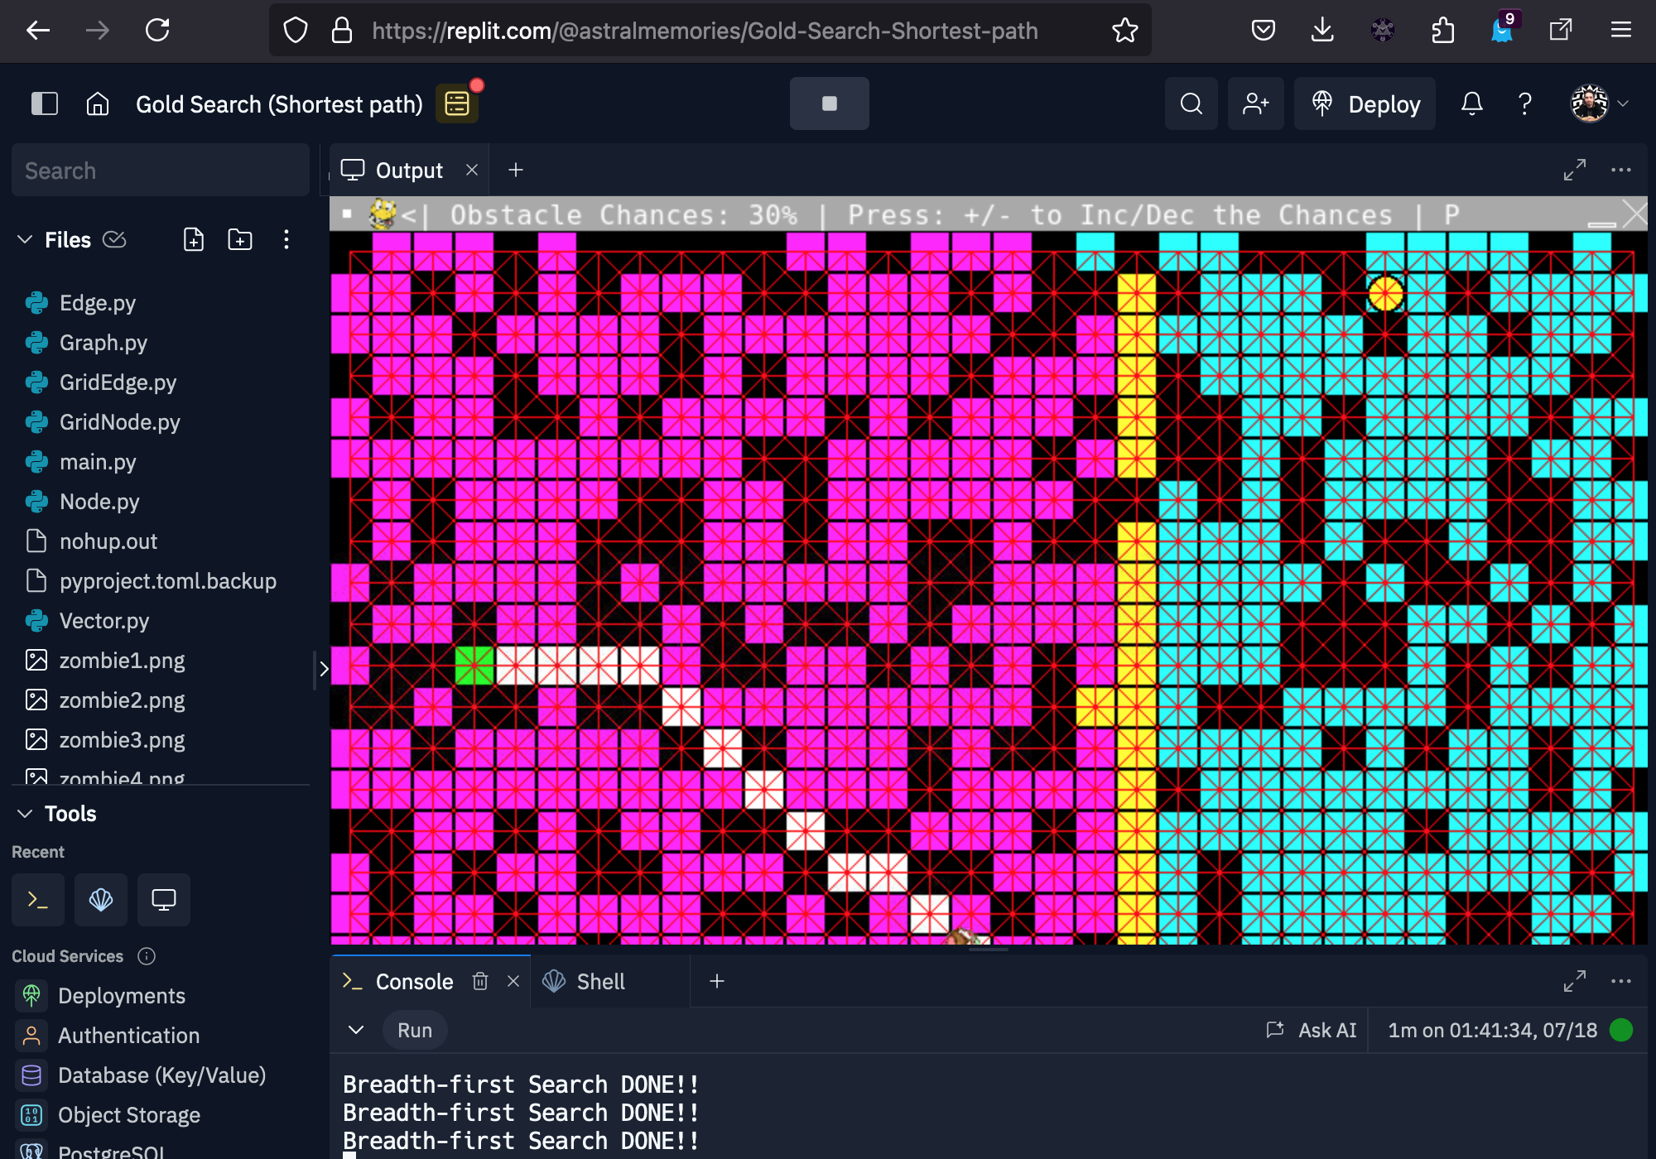
Task: Click the new tab plus button
Action: 516,170
